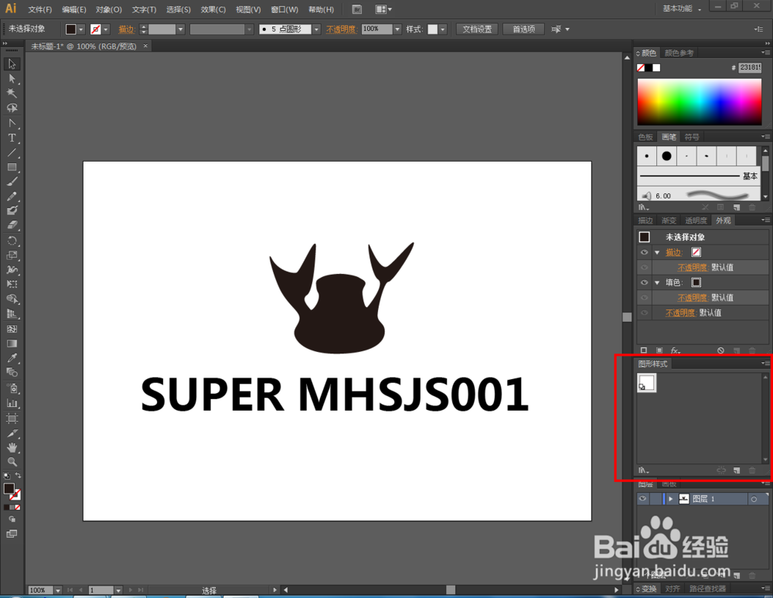This screenshot has height=598, width=773.
Task: Select the Eraser tool
Action: point(12,225)
